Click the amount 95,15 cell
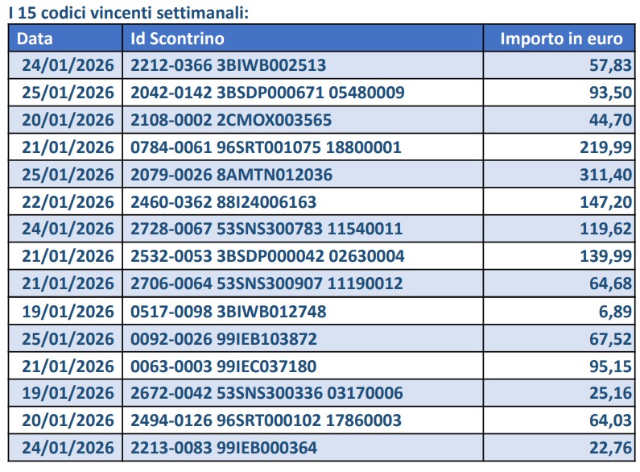Viewport: 640px width, 472px height. (610, 366)
